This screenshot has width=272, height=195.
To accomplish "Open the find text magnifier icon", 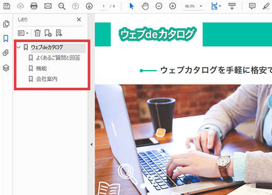I will (62, 6).
